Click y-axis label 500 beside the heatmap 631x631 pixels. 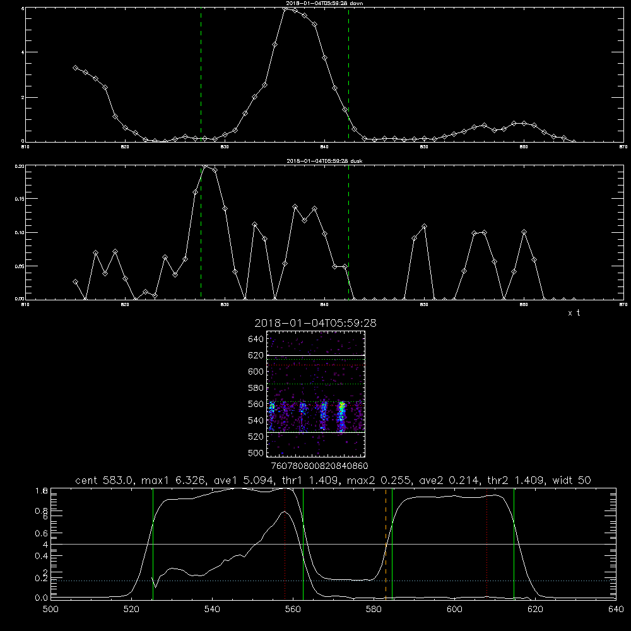pyautogui.click(x=256, y=453)
